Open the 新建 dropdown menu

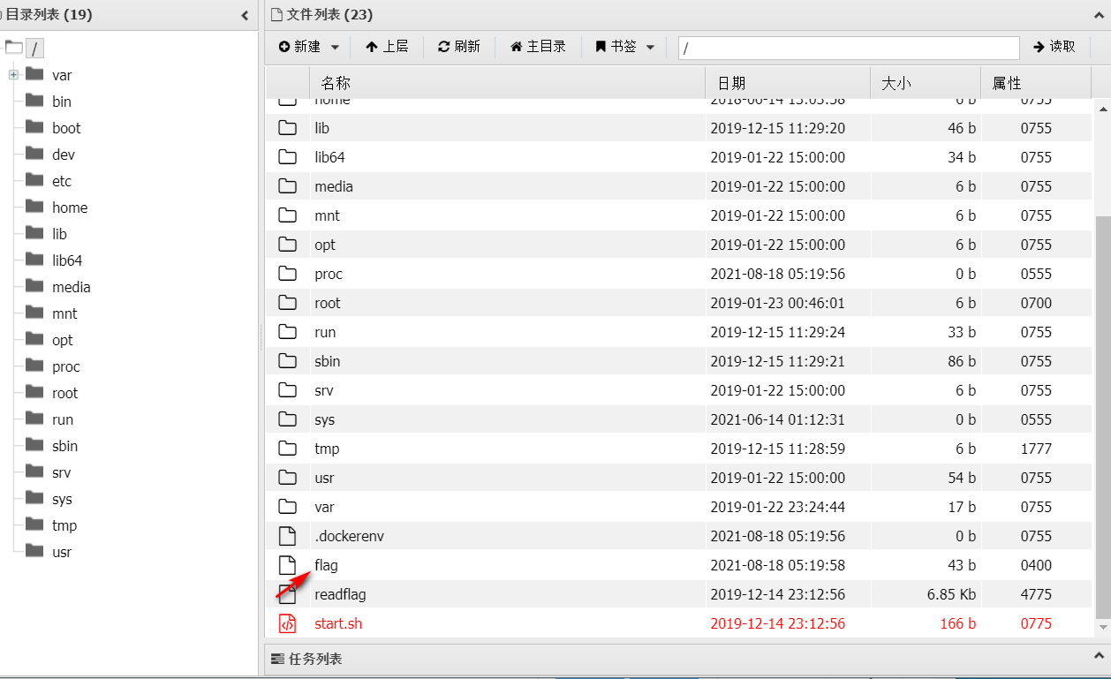click(x=309, y=47)
